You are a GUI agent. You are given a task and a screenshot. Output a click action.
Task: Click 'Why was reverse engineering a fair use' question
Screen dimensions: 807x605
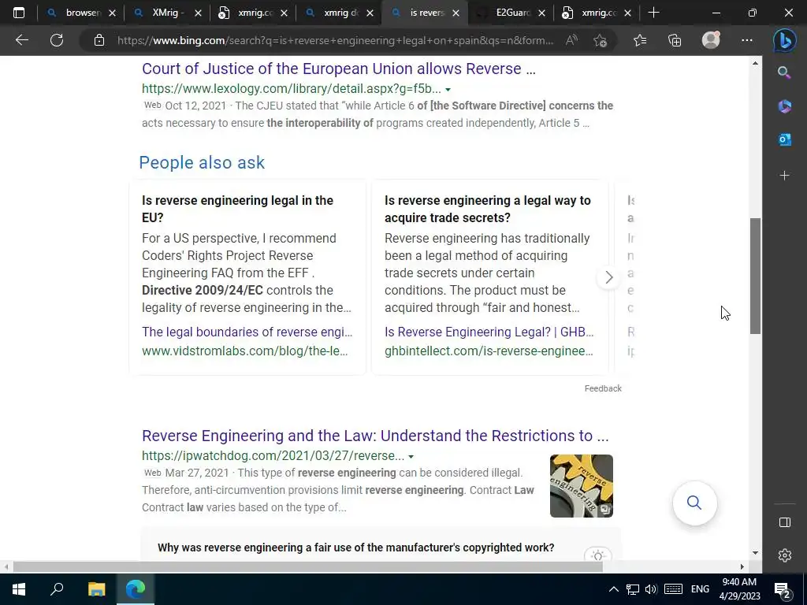355,547
